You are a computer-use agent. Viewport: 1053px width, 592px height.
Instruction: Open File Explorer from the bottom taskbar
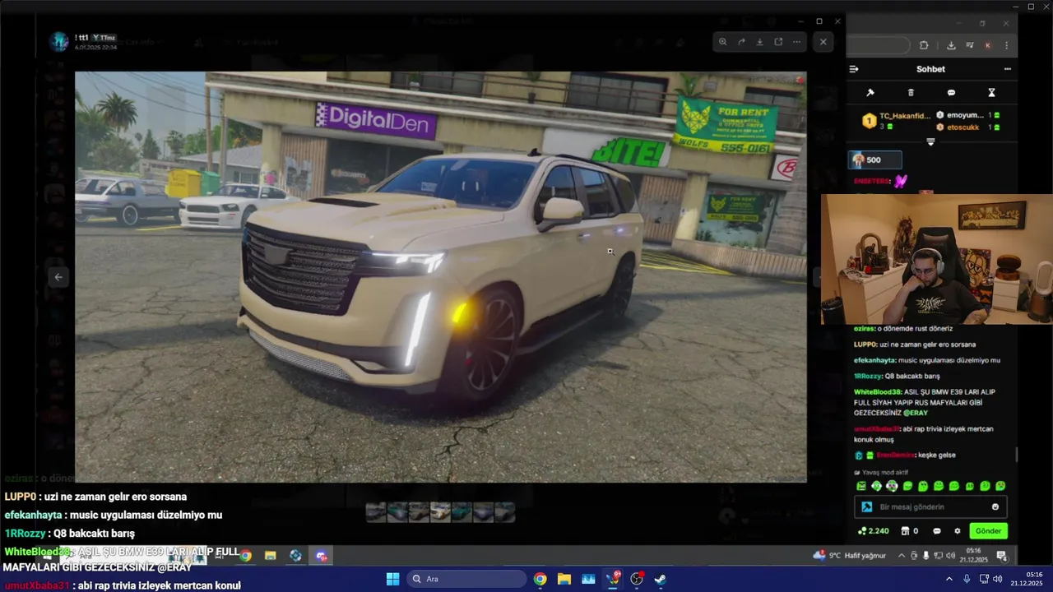point(564,579)
